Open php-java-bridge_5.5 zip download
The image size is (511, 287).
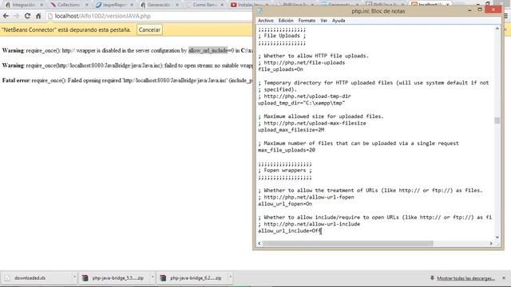pos(117,278)
